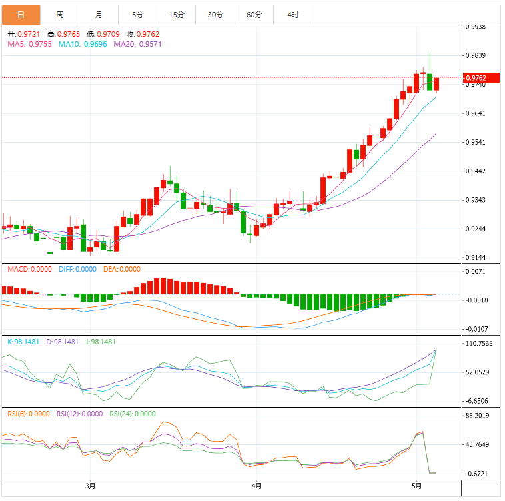Switch to the 周 weekly tab
This screenshot has width=505, height=501.
[60, 14]
